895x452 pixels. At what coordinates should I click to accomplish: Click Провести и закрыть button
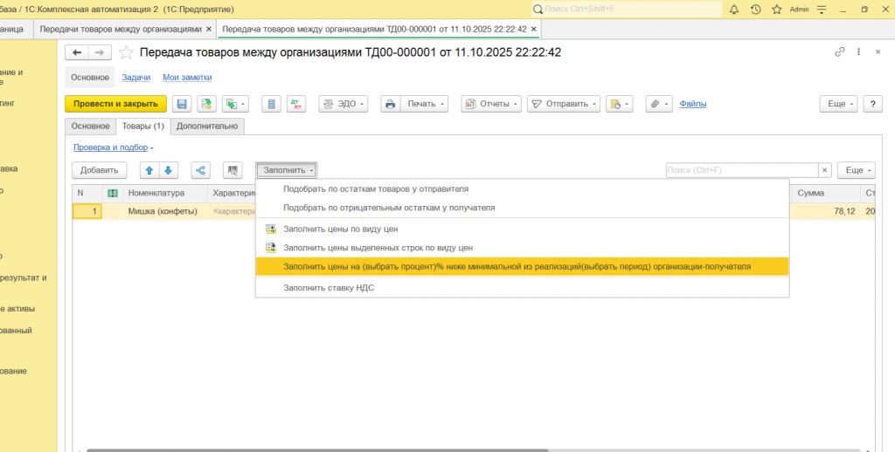(116, 104)
